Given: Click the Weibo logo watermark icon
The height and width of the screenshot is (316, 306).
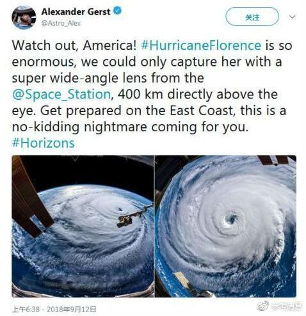Looking at the screenshot, I should point(263,306).
